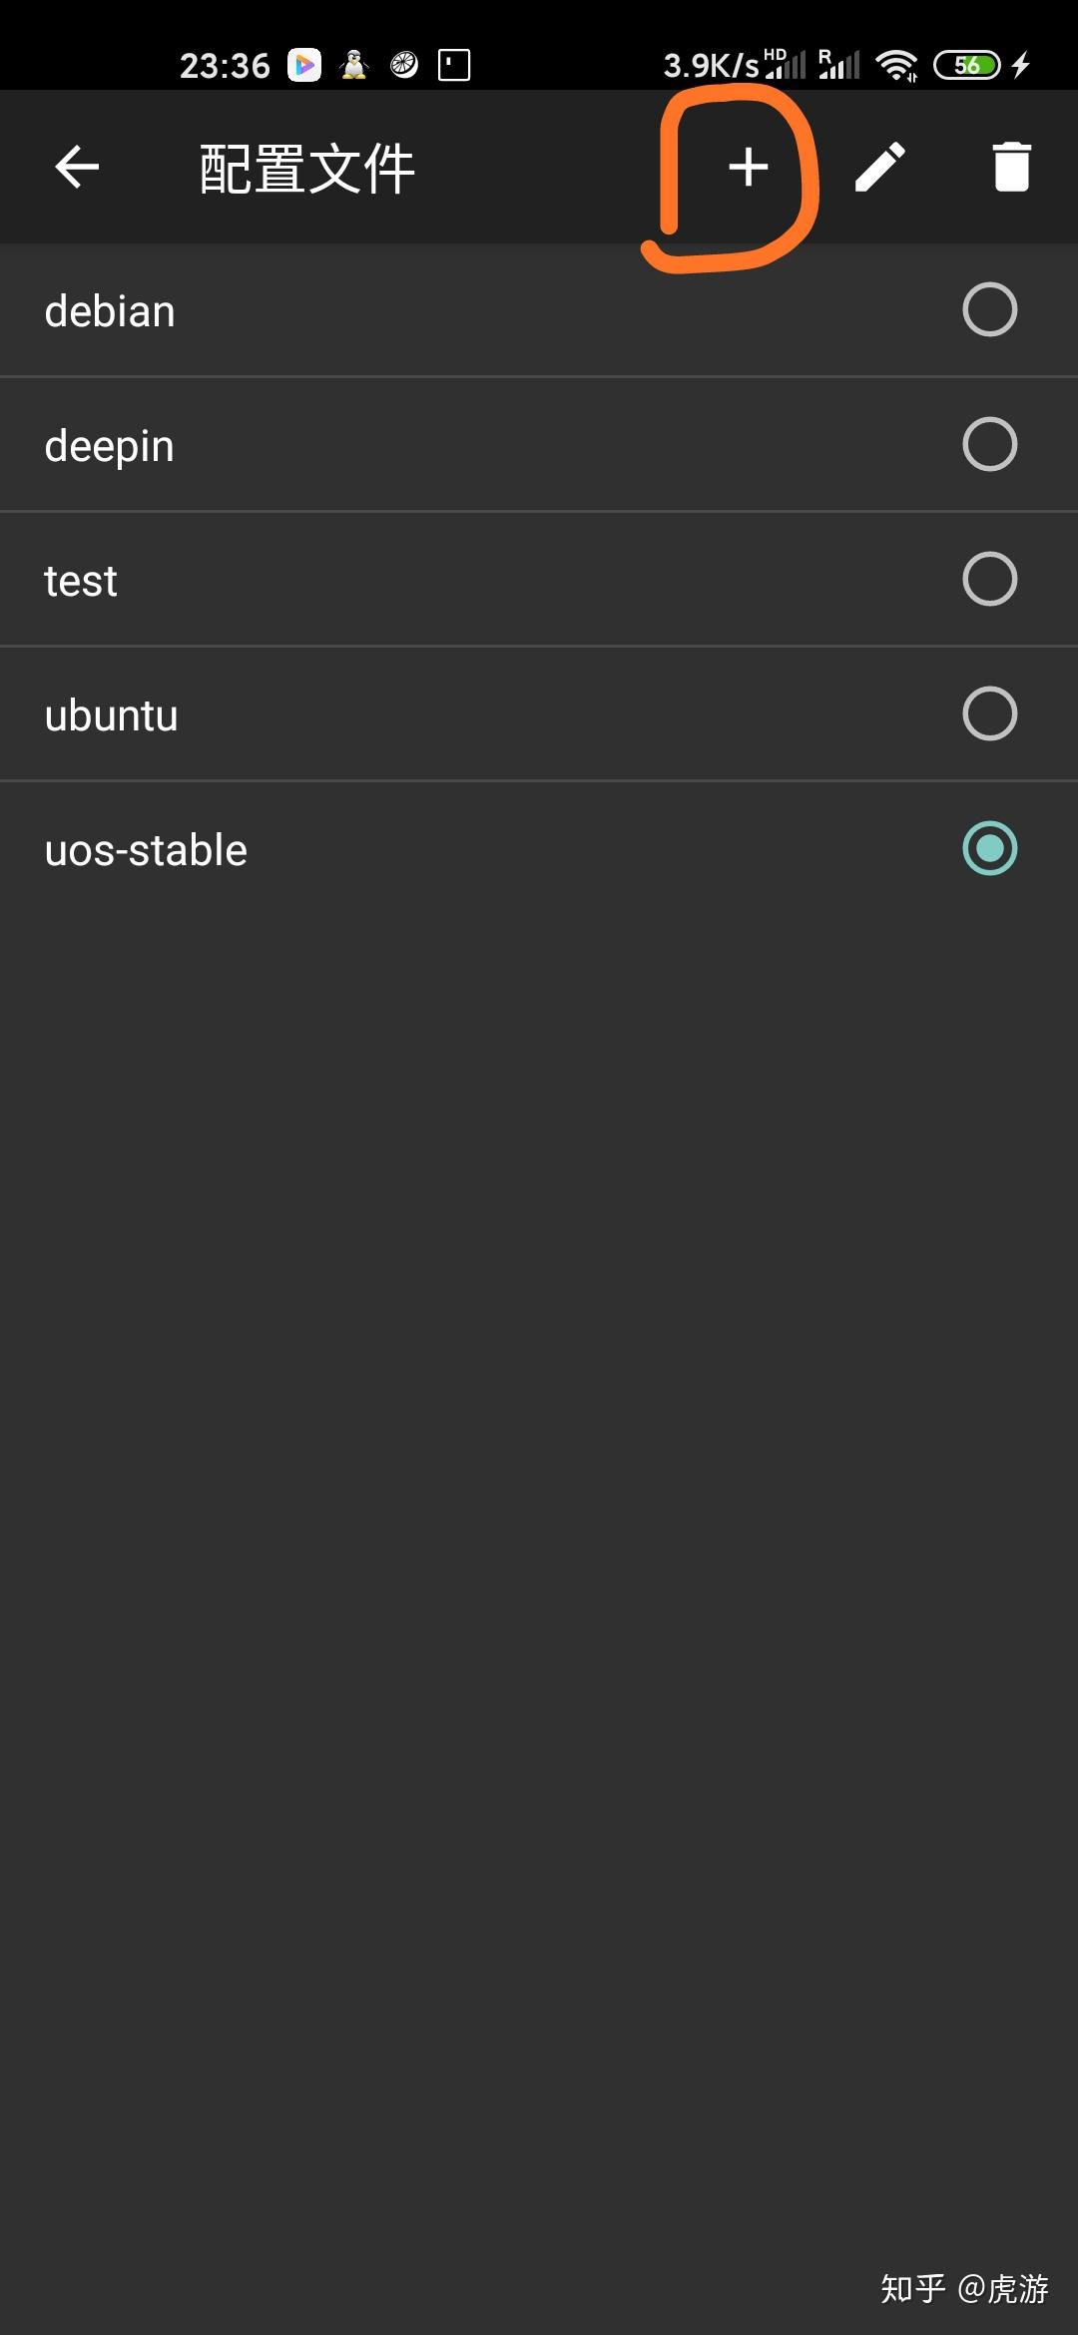Tap the ubuntu profile name
This screenshot has width=1078, height=2335.
pos(112,713)
